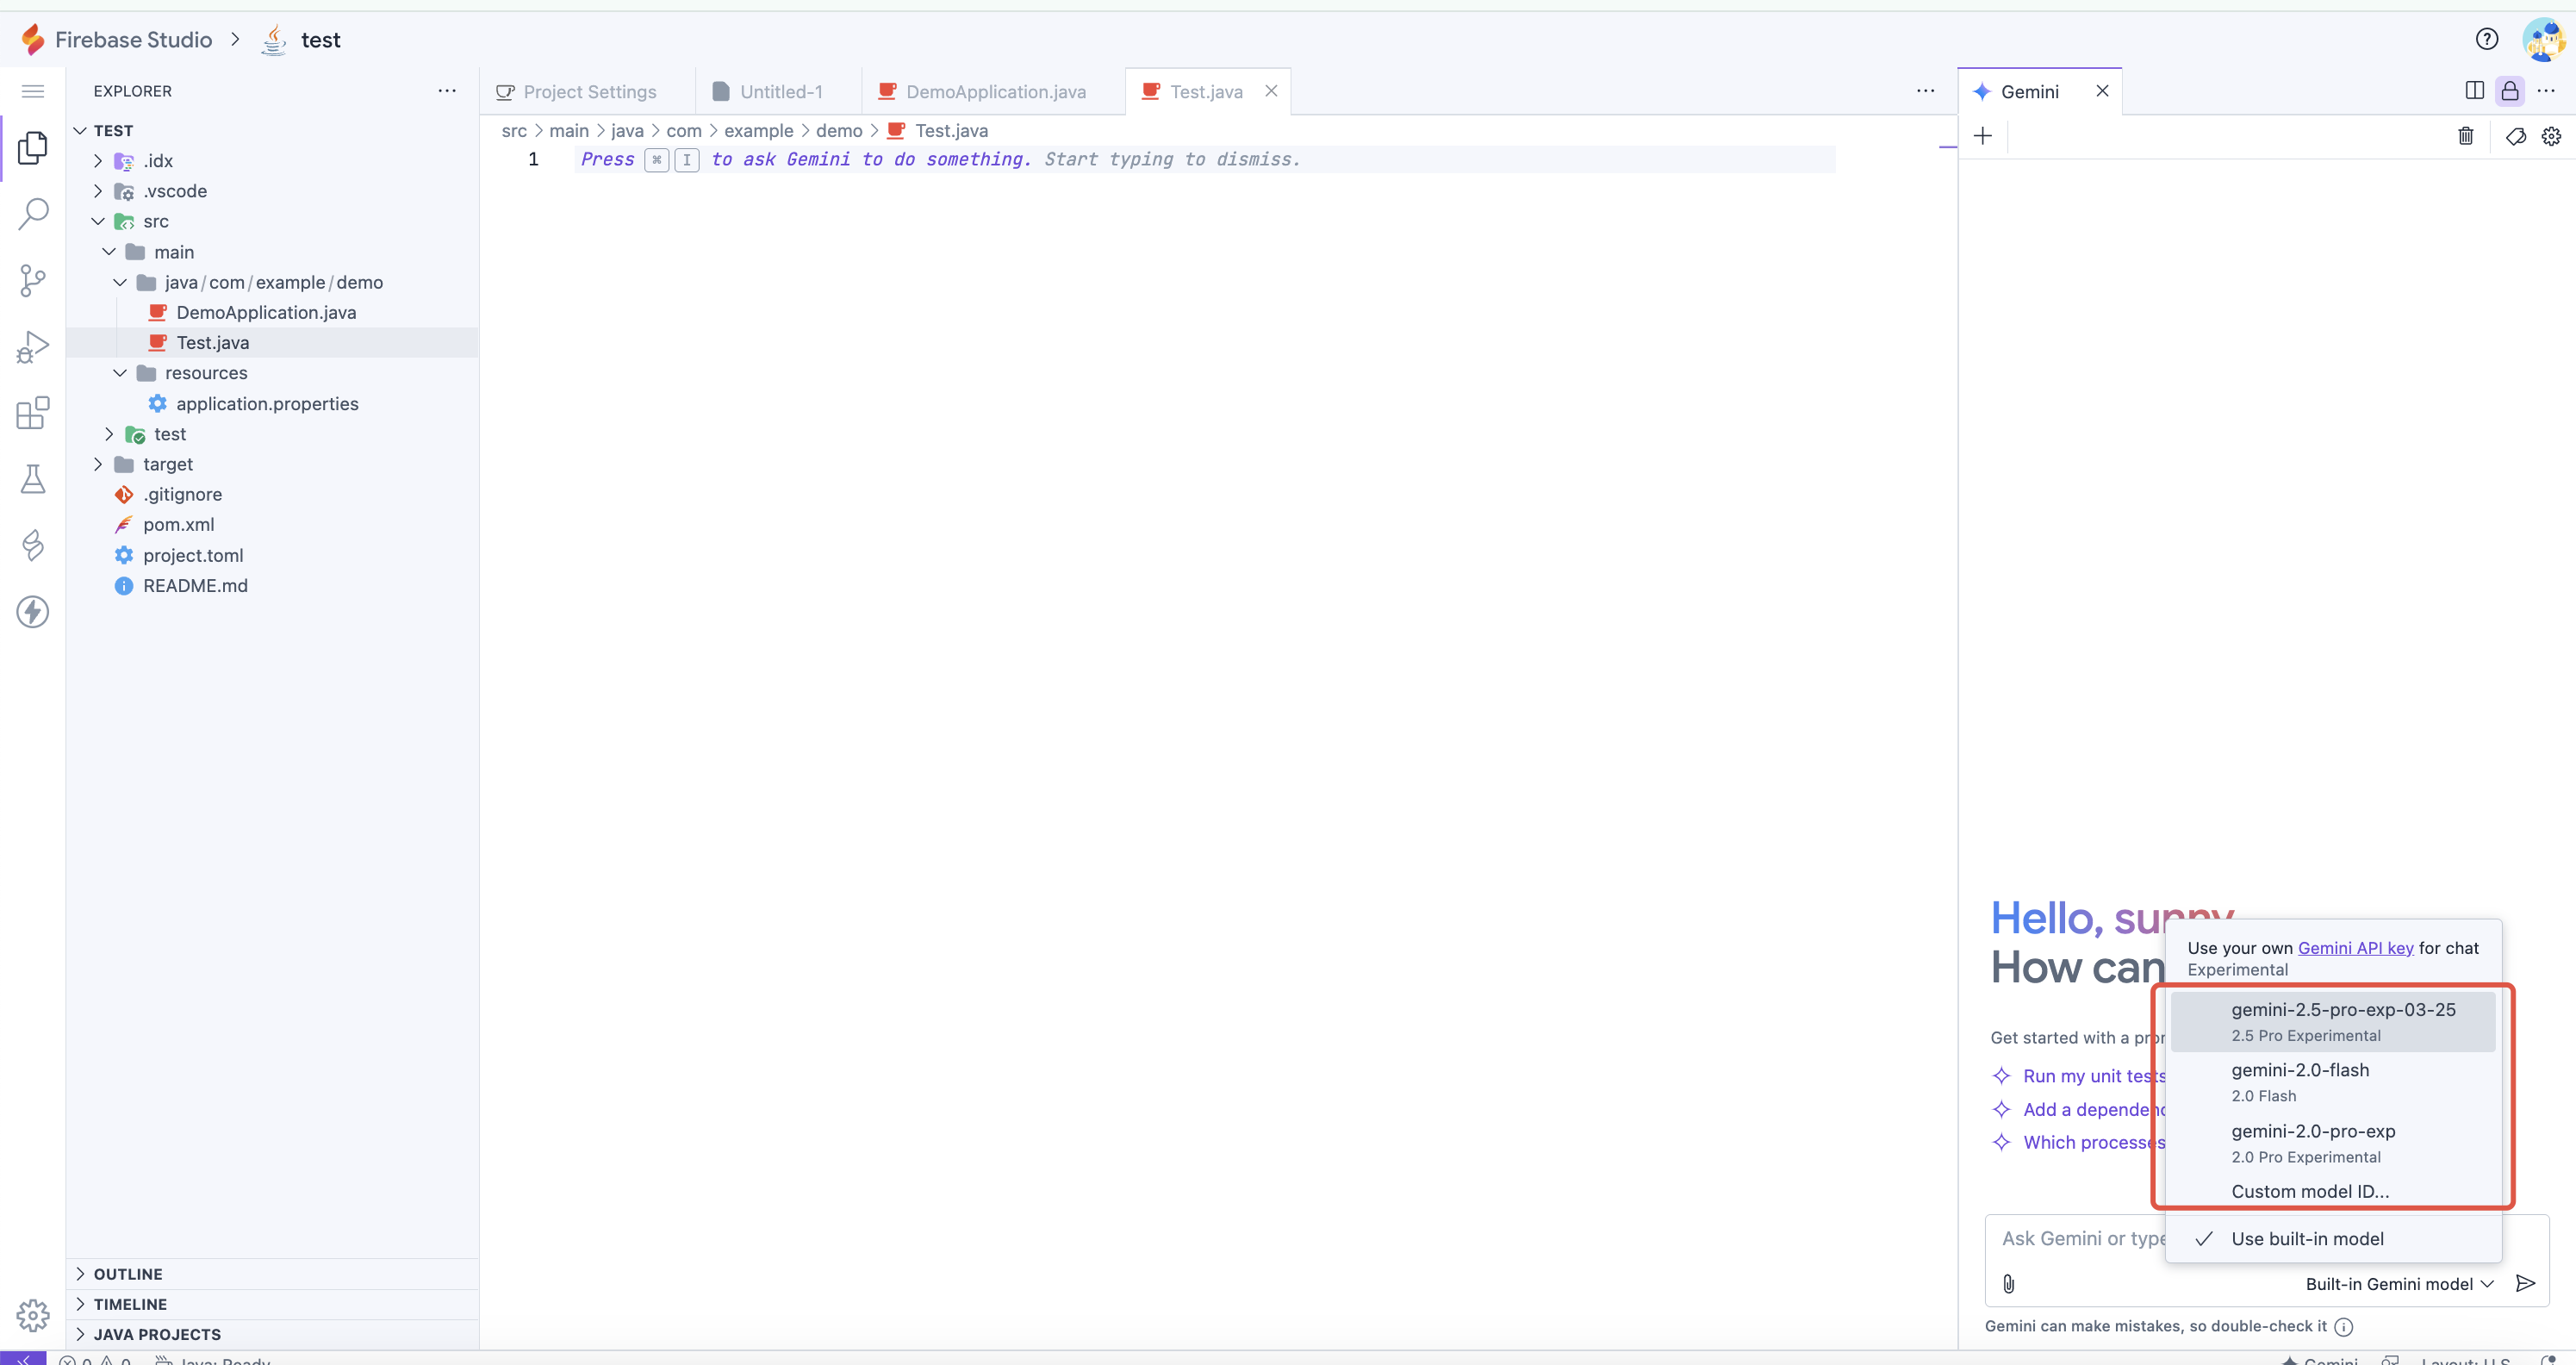The height and width of the screenshot is (1365, 2576).
Task: Open the Search view in activity bar
Action: (x=33, y=213)
